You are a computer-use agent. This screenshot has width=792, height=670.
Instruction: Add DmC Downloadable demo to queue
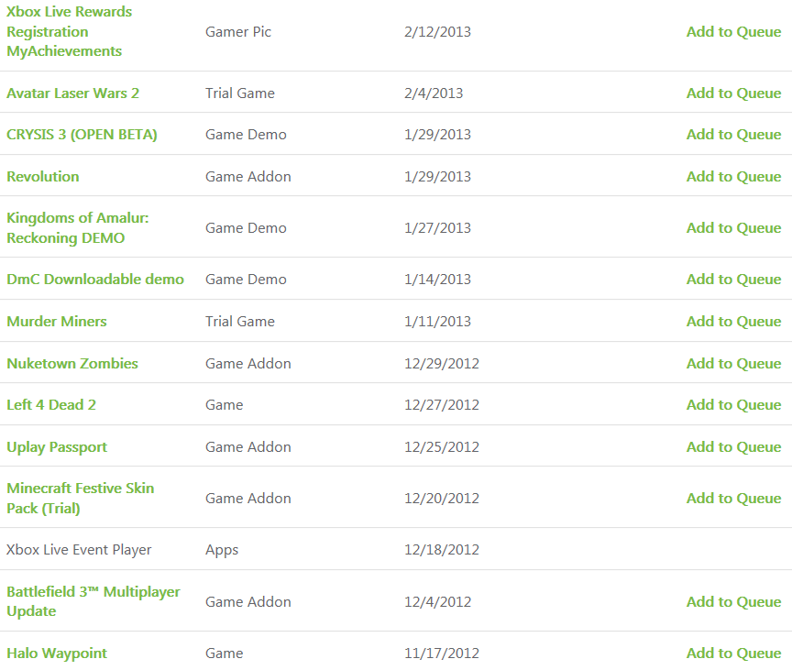point(733,280)
